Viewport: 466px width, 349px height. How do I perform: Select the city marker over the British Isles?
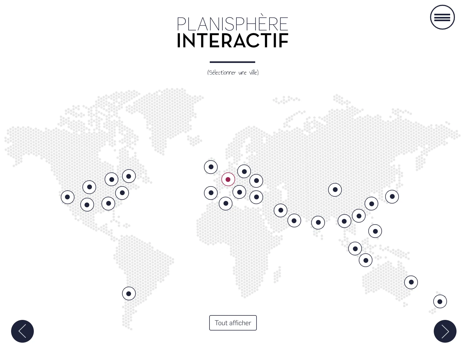[x=211, y=167]
